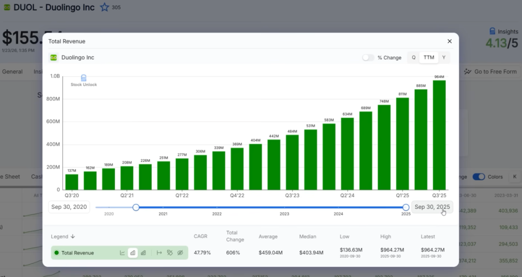Open the Sep 30, 2020 start date picker

[x=69, y=207]
